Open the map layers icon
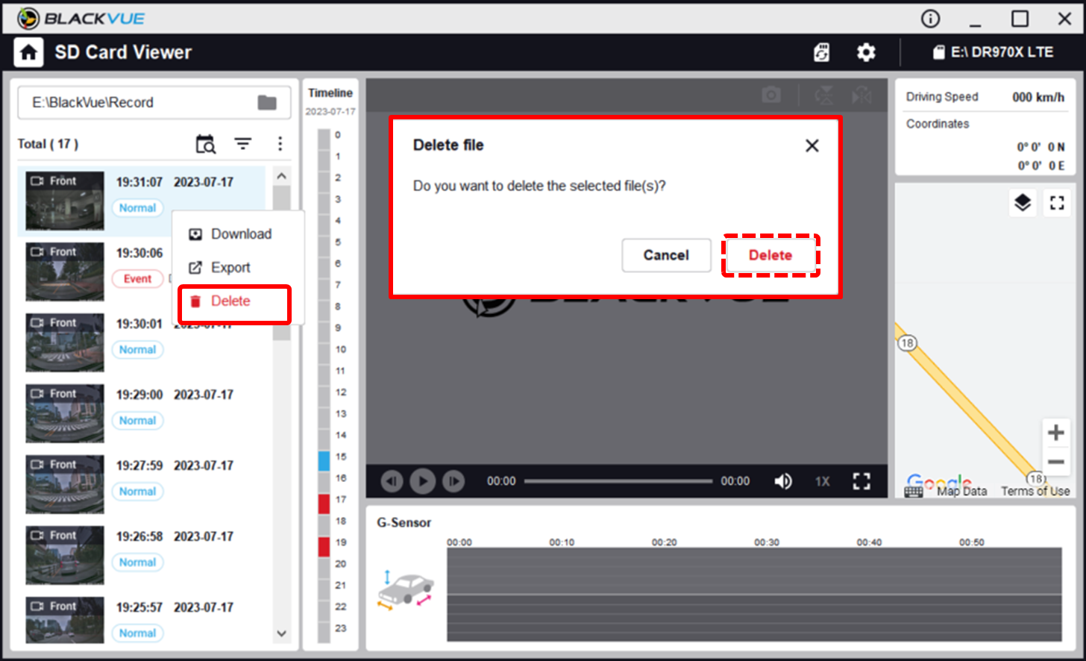The width and height of the screenshot is (1086, 661). (1023, 202)
